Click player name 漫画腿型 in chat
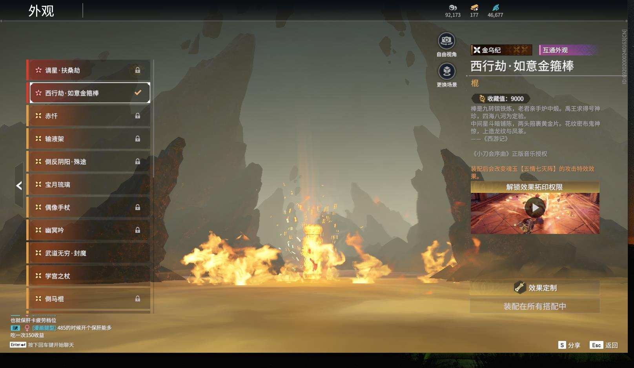 point(44,328)
